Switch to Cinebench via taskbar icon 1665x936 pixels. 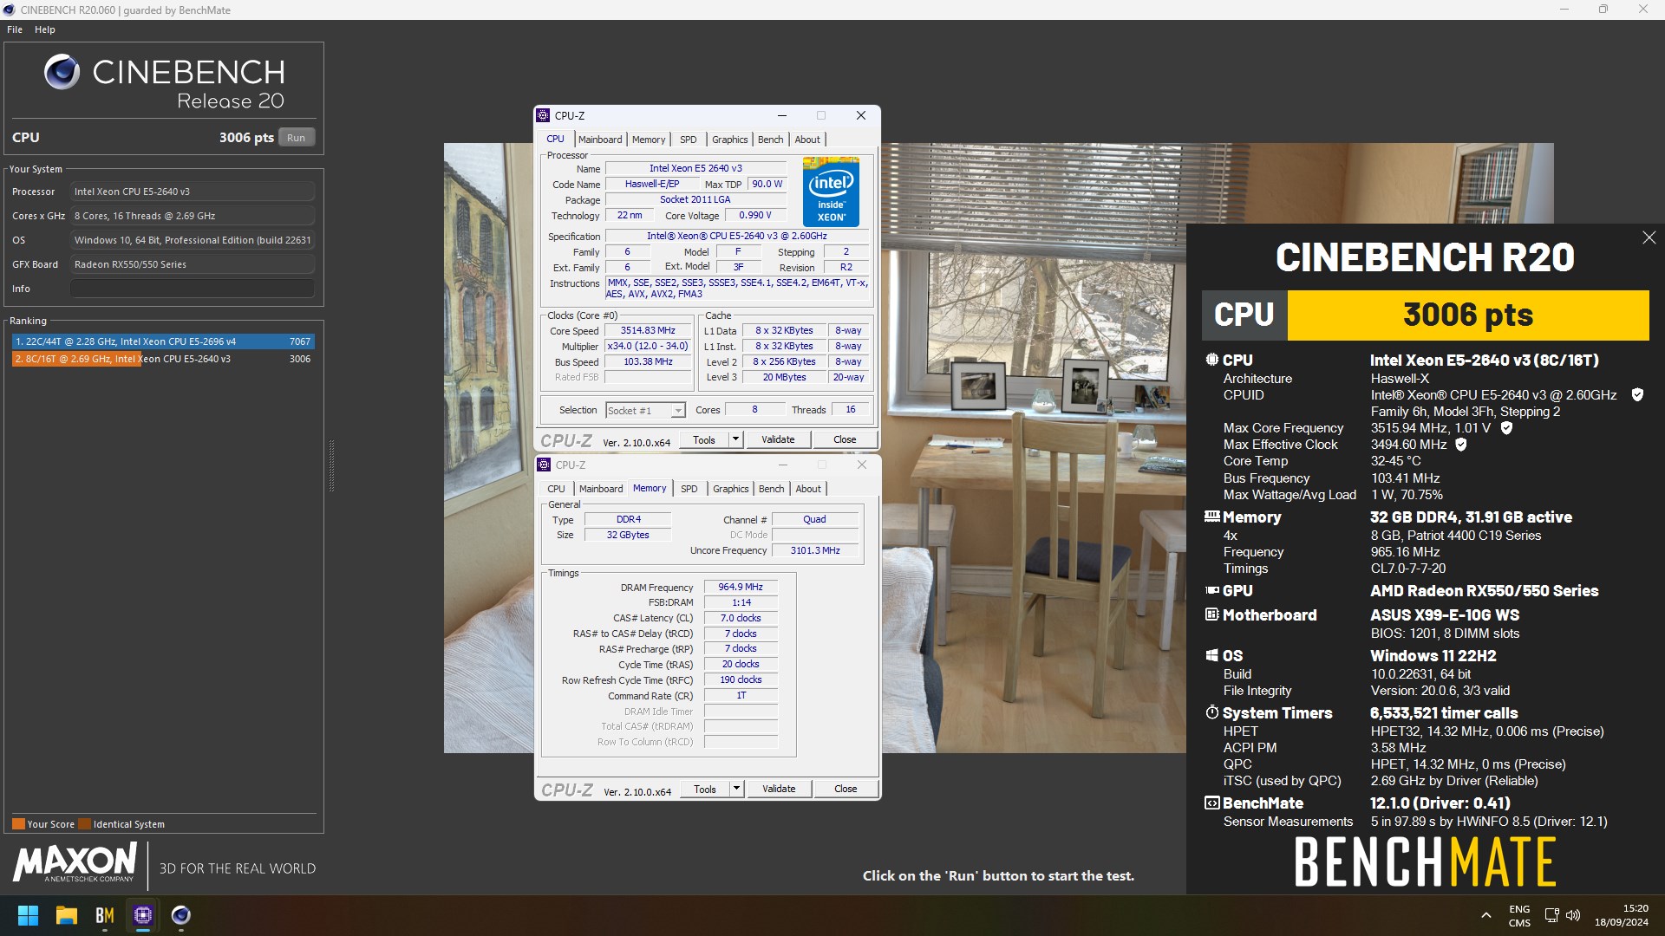181,915
